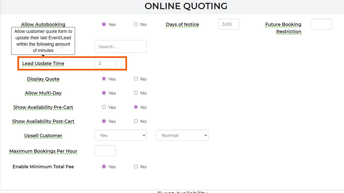Select Yes for Allow Autobooking
344x193 pixels.
[x=104, y=24]
